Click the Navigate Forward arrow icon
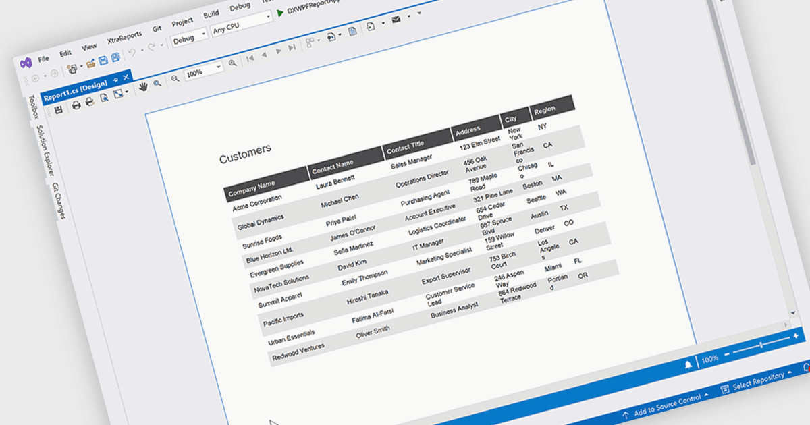 click(54, 74)
